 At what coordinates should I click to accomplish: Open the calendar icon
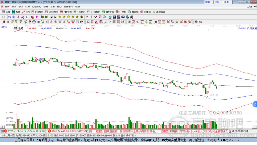click(x=110, y=17)
